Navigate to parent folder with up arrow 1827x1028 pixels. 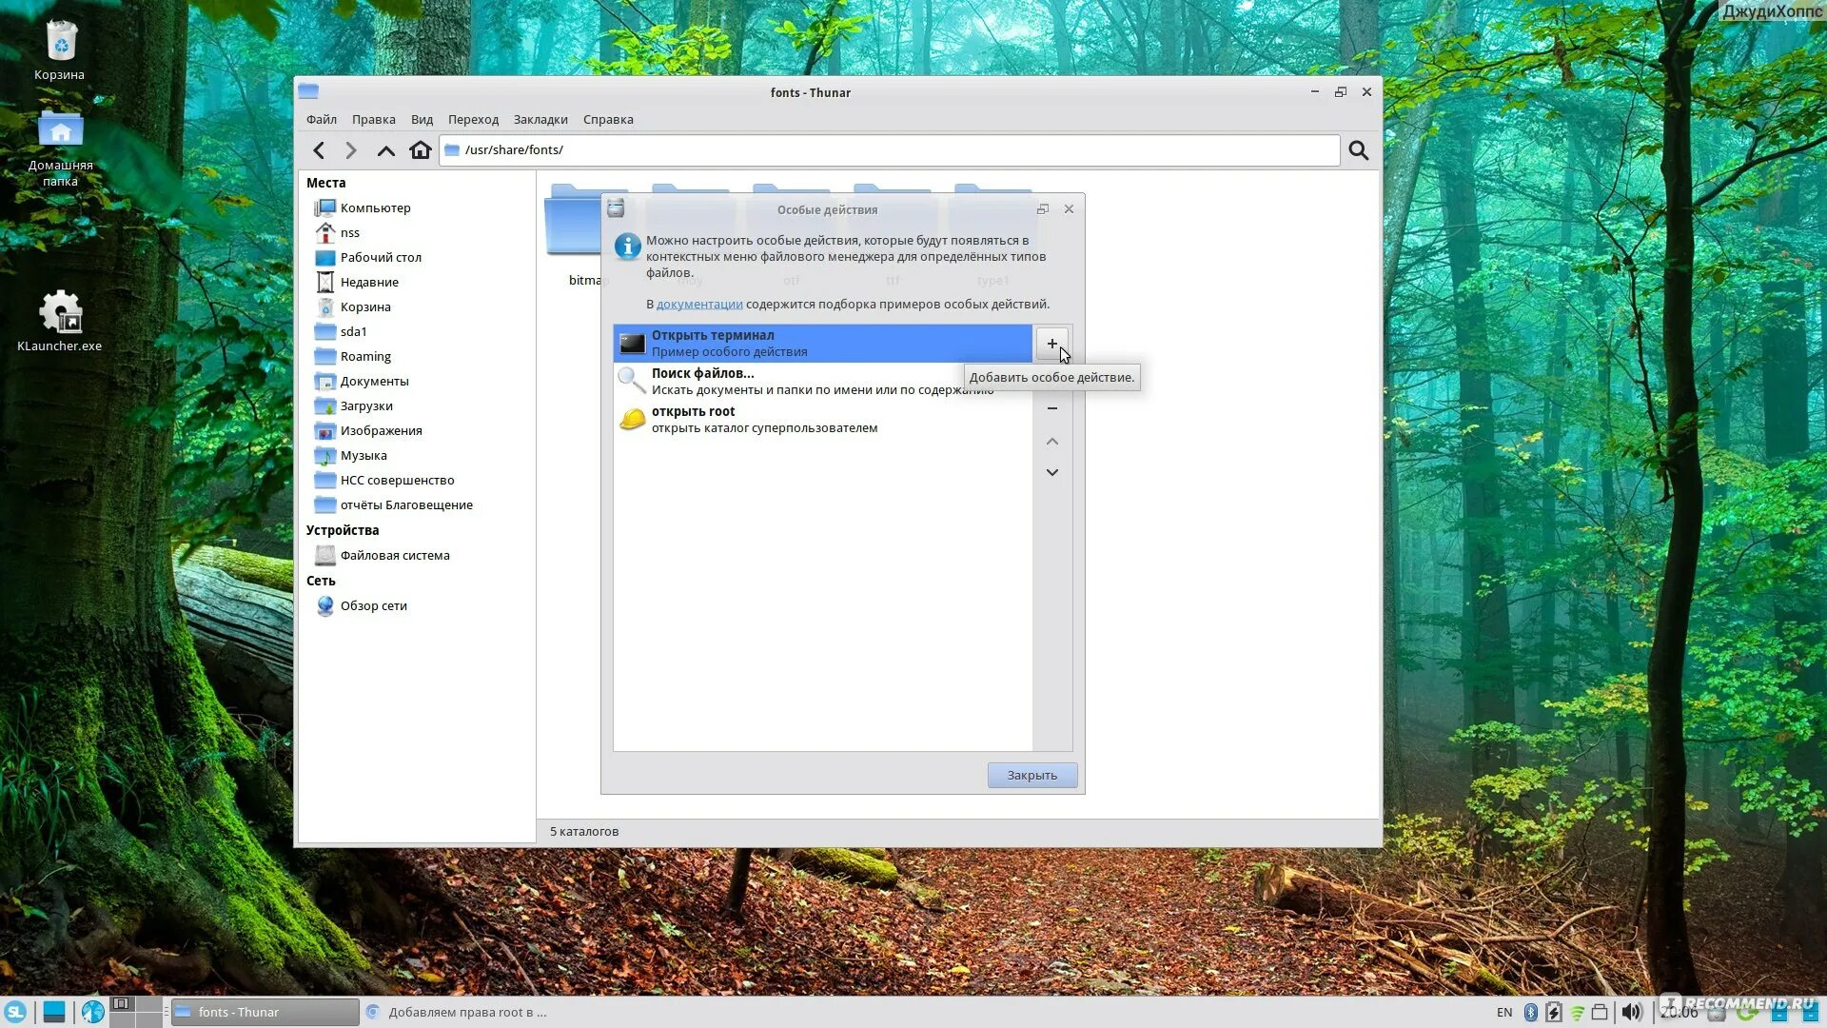pyautogui.click(x=385, y=150)
